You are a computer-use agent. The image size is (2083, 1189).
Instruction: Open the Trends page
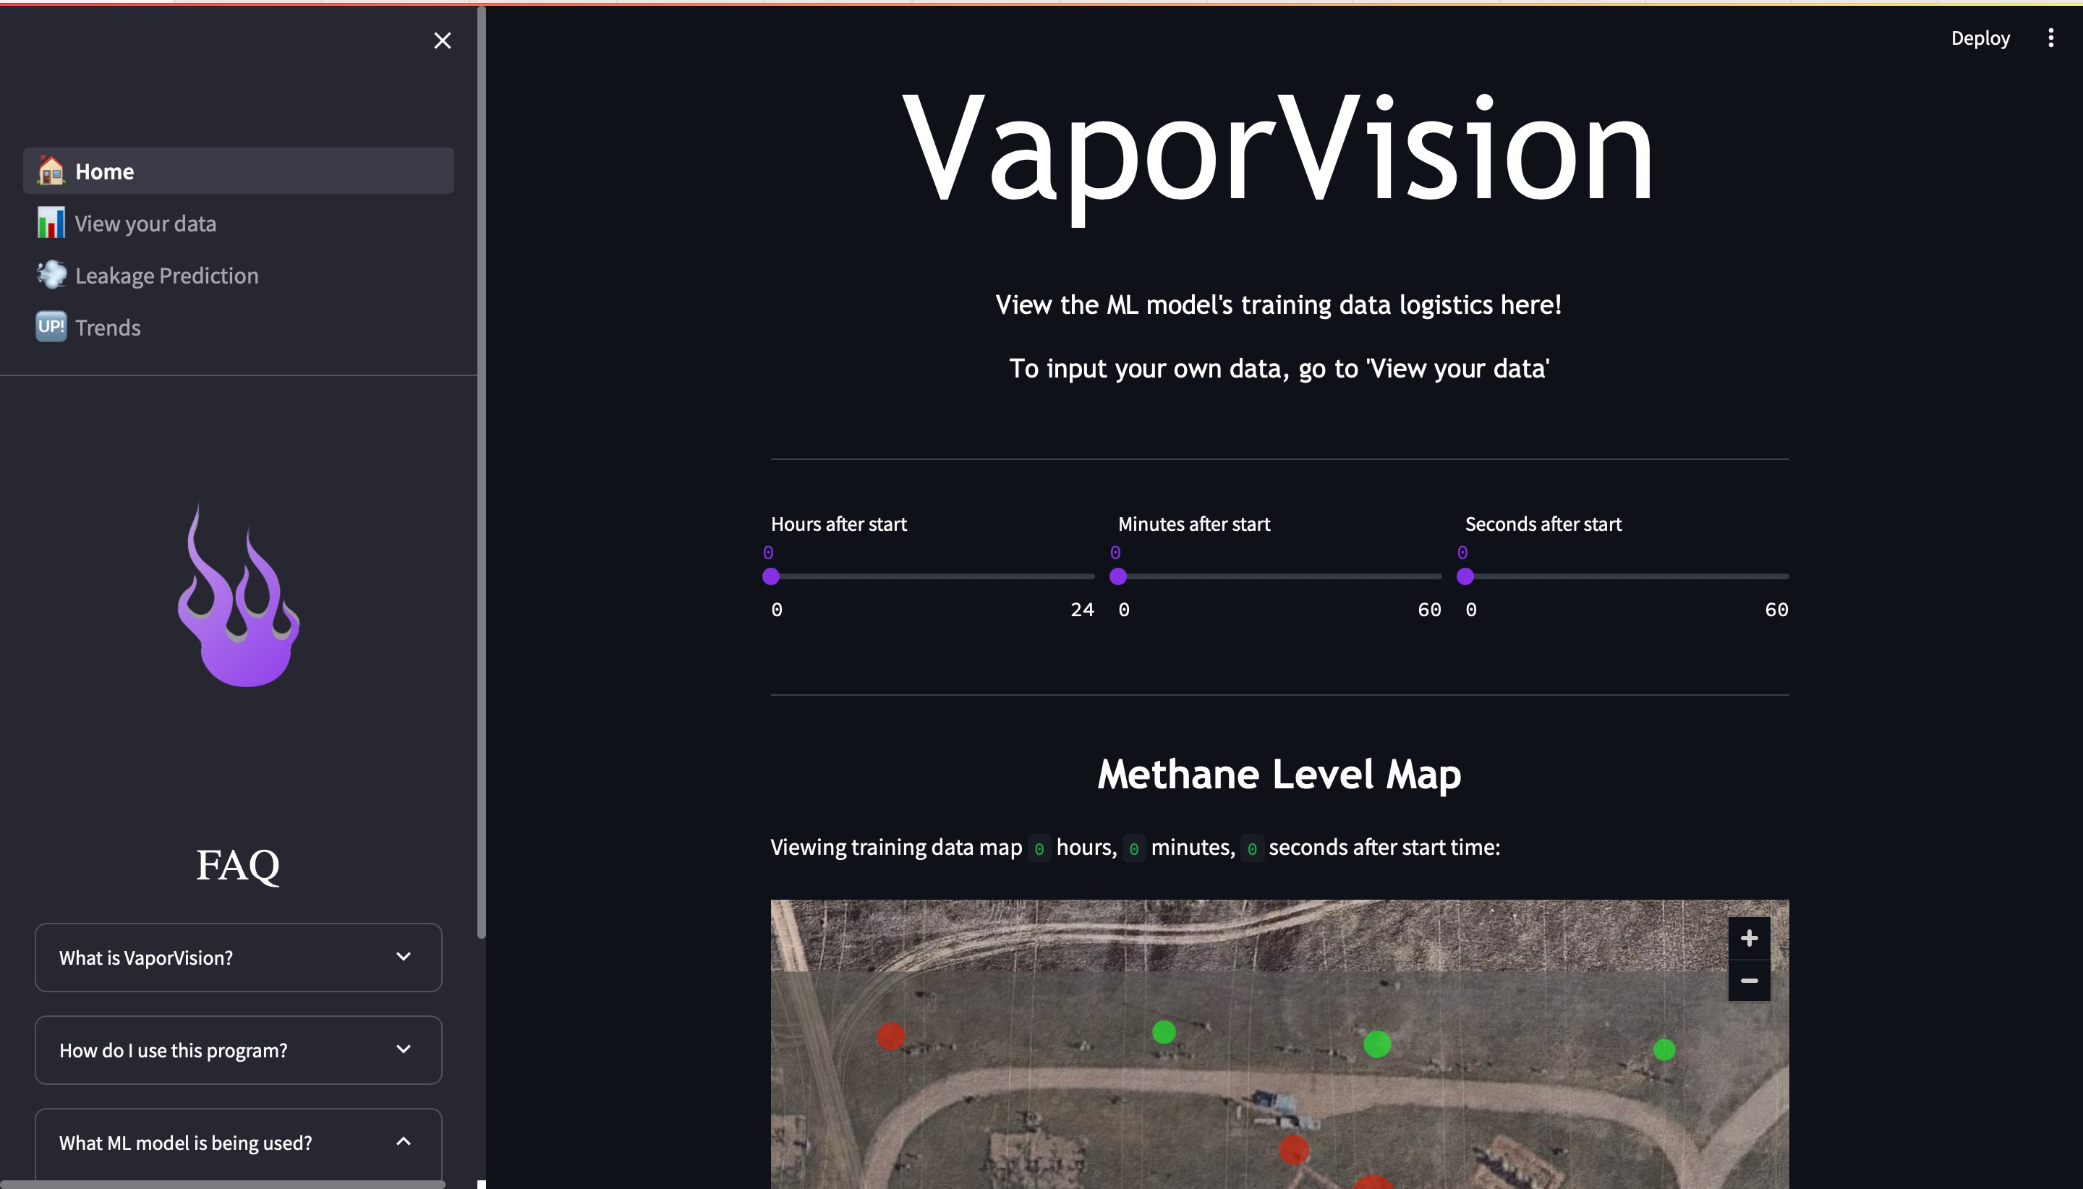[108, 328]
